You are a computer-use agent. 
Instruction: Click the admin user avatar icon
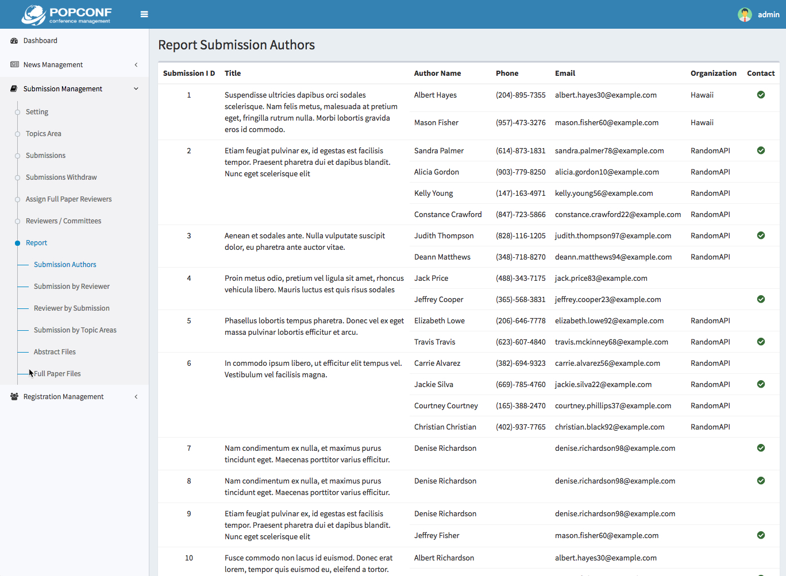pyautogui.click(x=745, y=14)
